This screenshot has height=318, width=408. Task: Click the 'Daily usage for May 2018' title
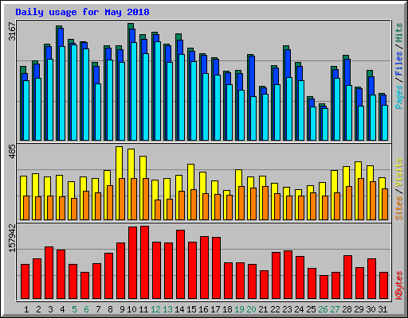(x=82, y=12)
